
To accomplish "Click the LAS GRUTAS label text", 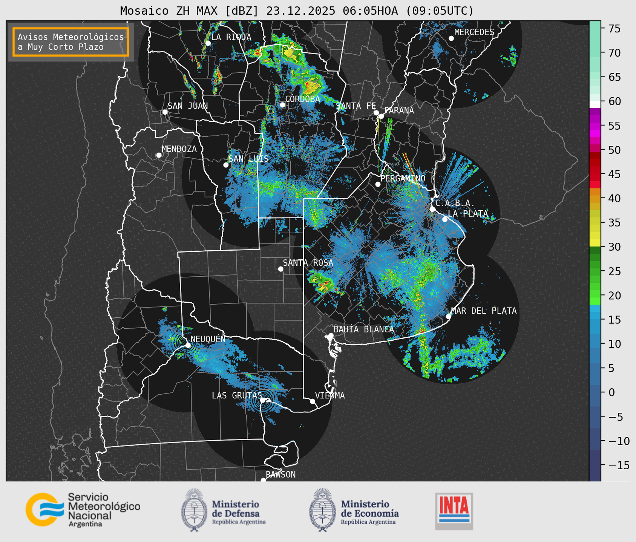I will 237,395.
